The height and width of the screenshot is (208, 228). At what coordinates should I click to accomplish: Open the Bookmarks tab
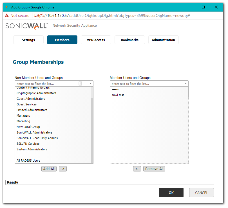[x=130, y=40]
